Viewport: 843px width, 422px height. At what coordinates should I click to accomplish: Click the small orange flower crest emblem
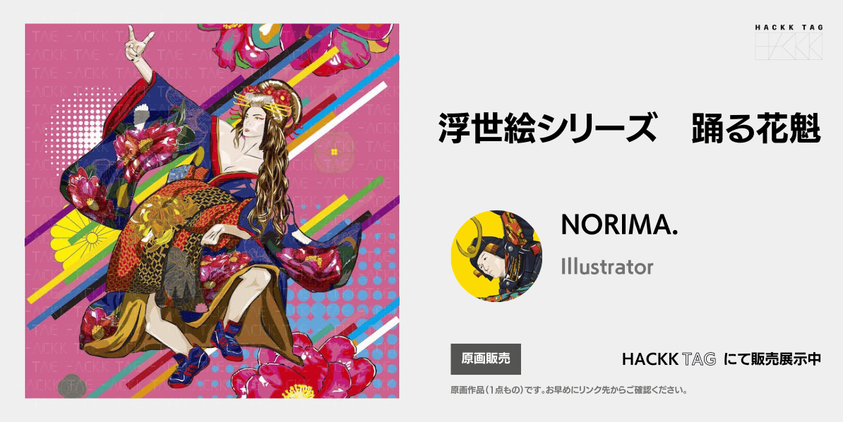coord(335,152)
